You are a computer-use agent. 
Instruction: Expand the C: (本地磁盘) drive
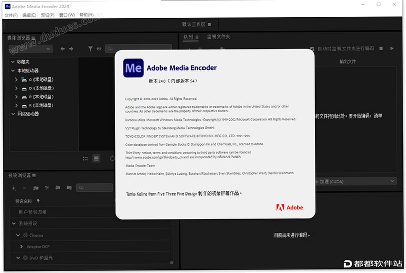tap(16, 80)
